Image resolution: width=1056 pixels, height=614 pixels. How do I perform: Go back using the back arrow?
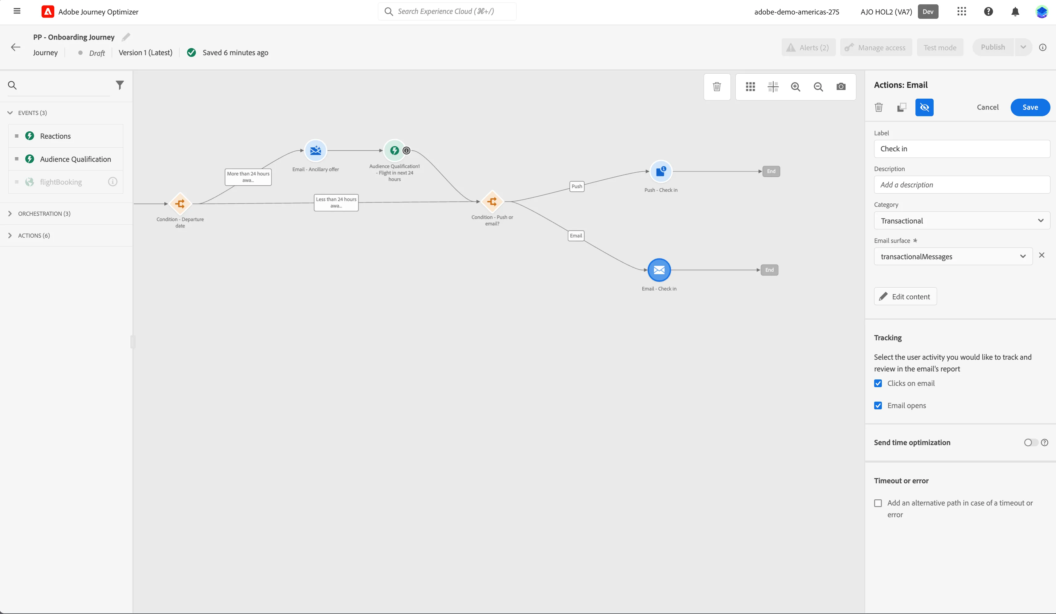[15, 47]
